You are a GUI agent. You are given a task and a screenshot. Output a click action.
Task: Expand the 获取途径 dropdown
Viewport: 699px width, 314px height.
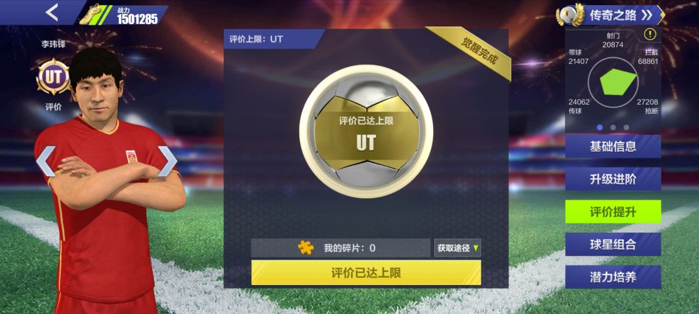click(x=458, y=247)
